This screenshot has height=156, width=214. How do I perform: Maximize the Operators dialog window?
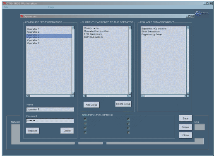pos(190,16)
